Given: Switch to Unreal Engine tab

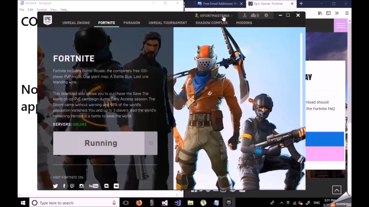Looking at the screenshot, I should pos(76,23).
